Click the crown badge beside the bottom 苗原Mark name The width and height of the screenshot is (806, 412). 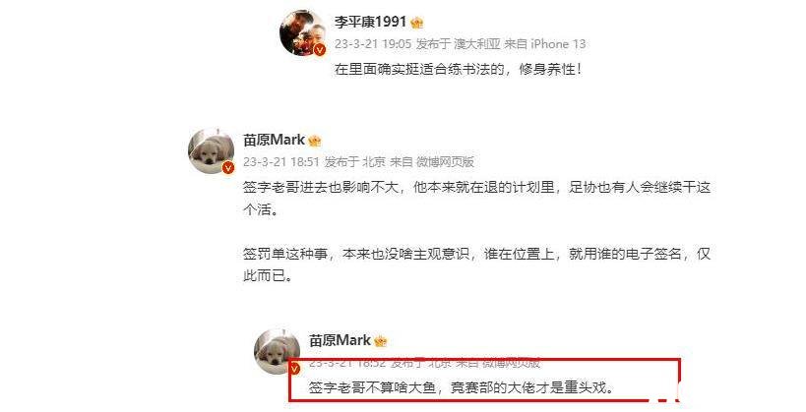coord(381,341)
